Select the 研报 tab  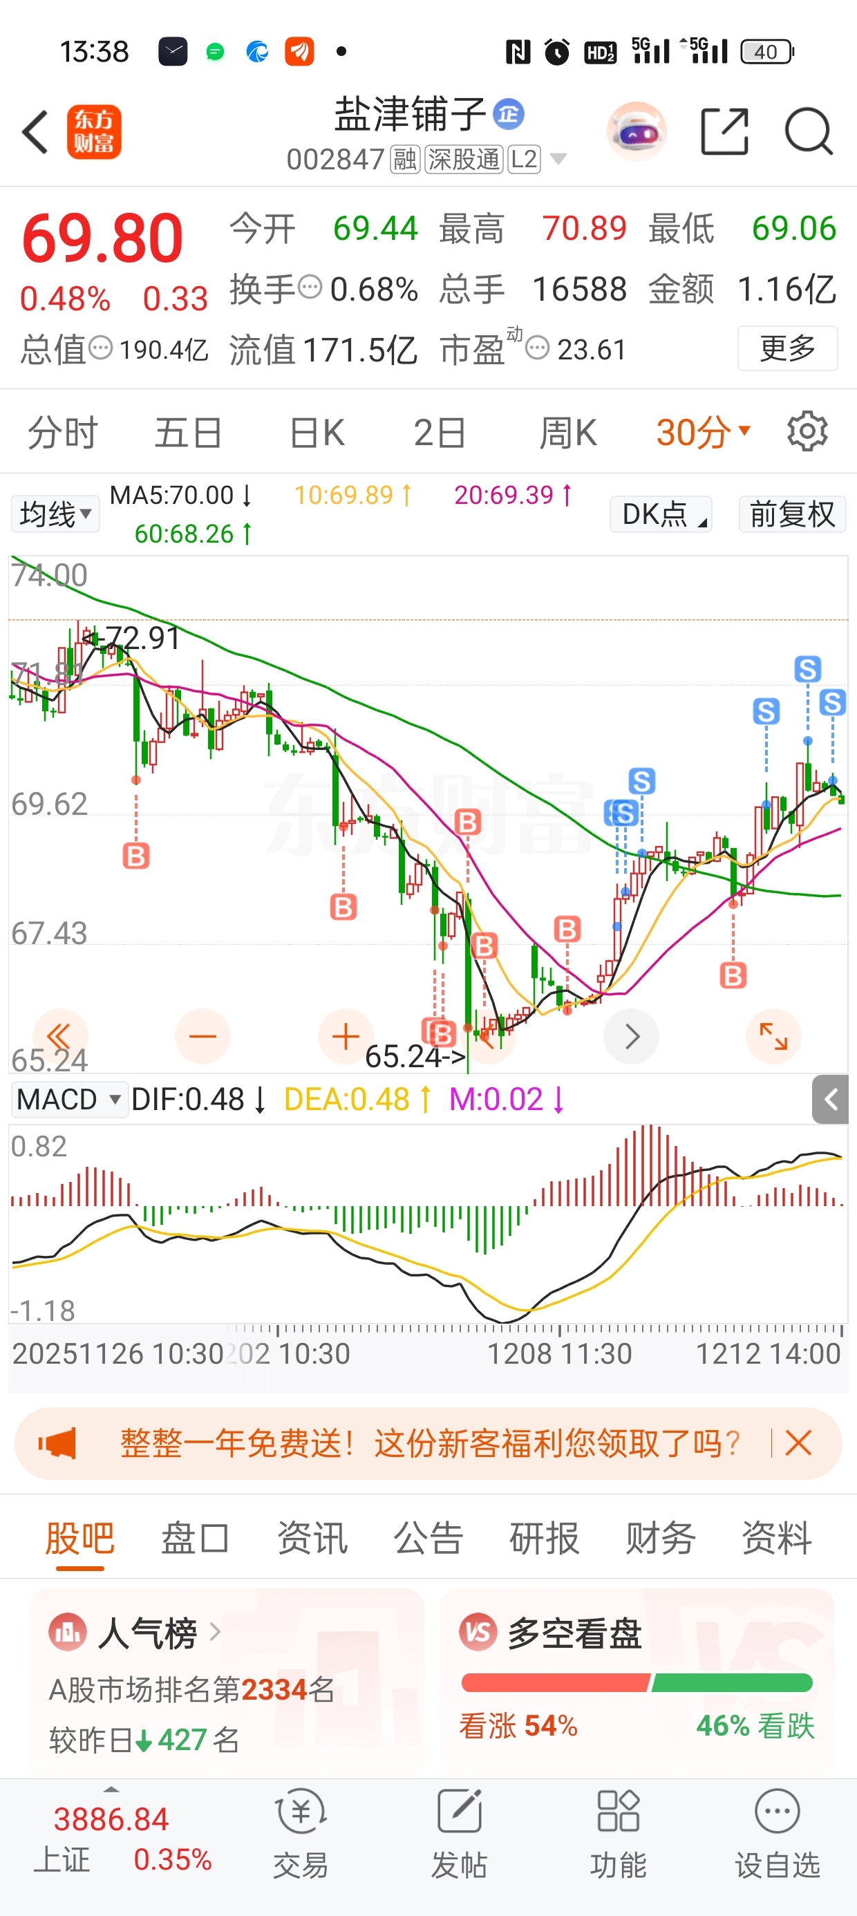pos(545,1538)
